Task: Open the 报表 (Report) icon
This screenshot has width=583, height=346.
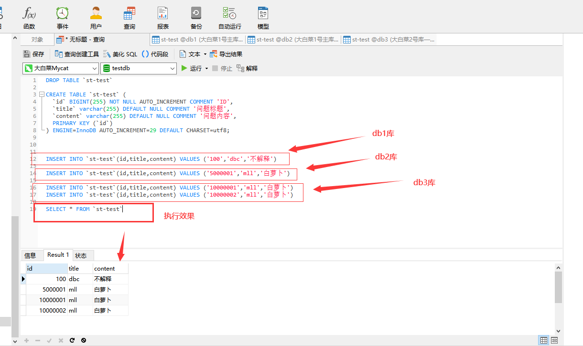Action: click(162, 18)
